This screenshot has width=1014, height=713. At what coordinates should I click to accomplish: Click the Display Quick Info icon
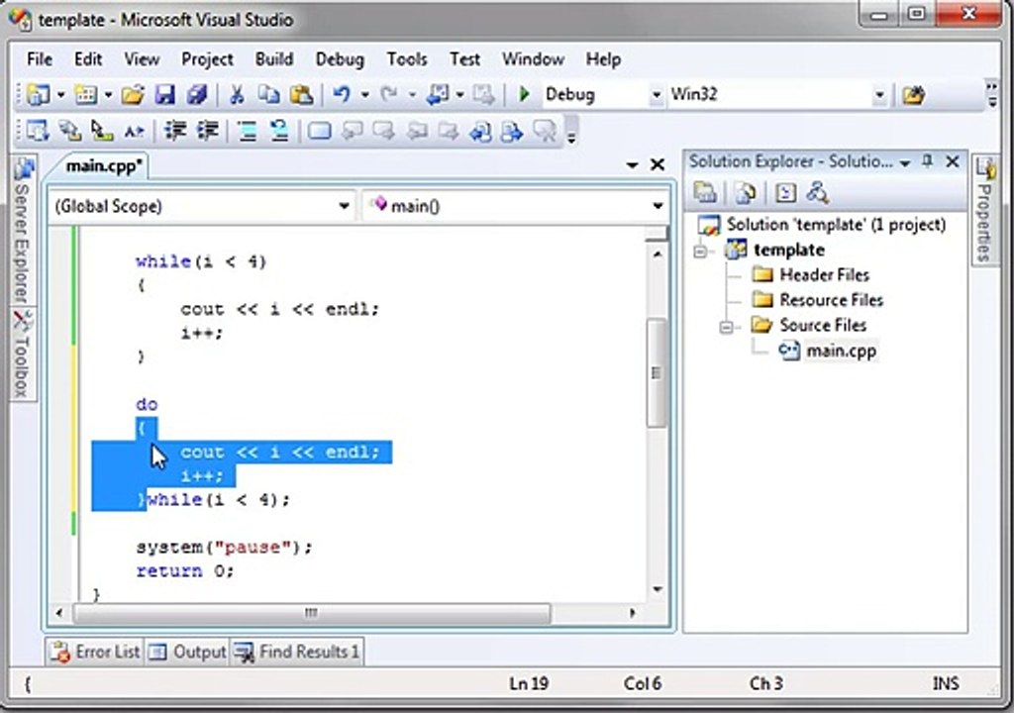(102, 132)
